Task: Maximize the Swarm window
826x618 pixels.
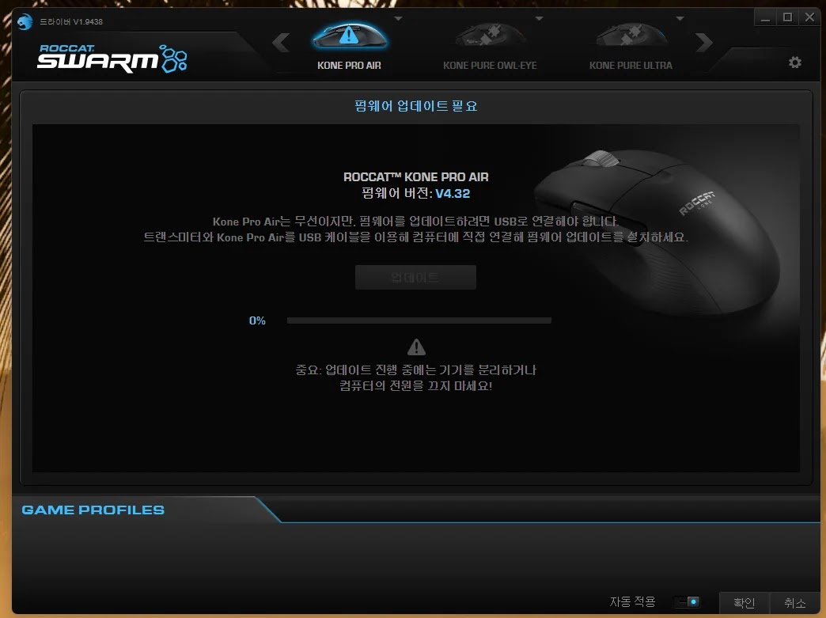Action: click(787, 17)
